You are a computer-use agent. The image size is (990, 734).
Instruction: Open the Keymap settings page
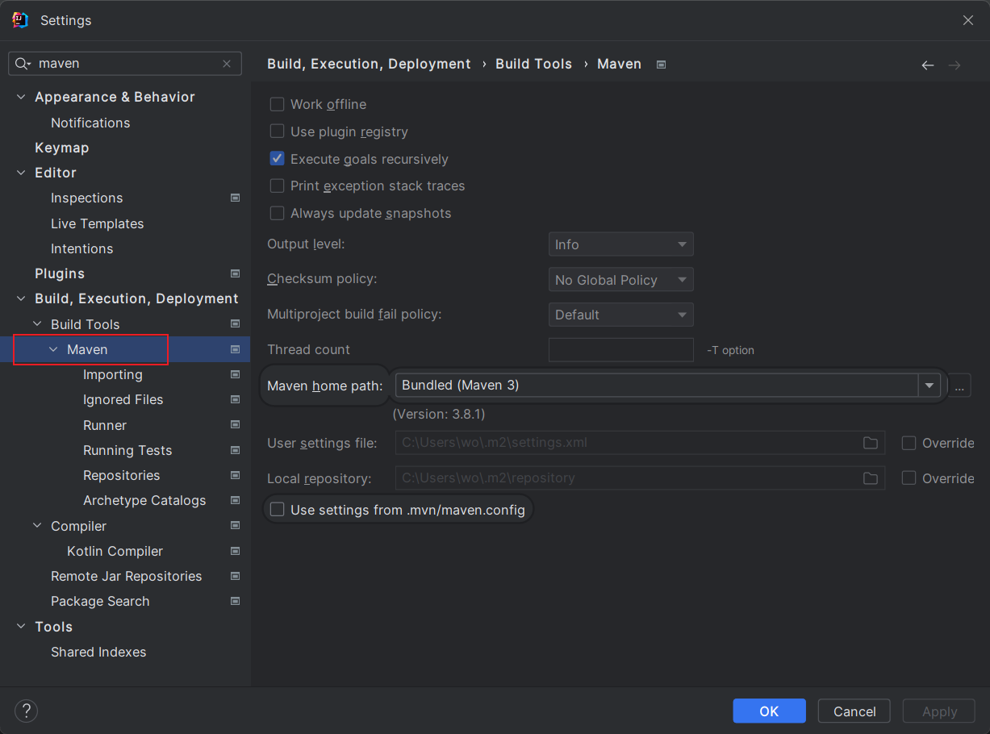62,148
